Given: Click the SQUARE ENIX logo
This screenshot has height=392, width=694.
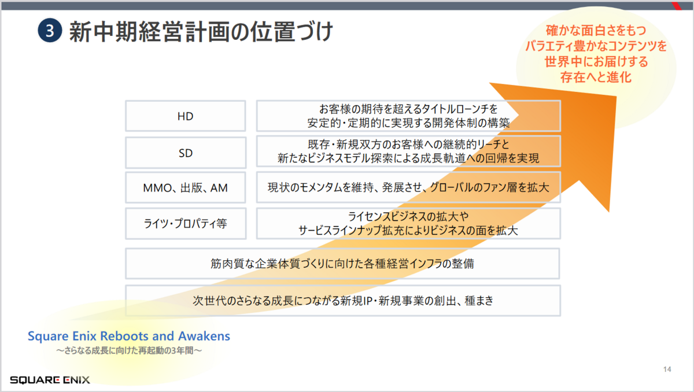Looking at the screenshot, I should (50, 380).
